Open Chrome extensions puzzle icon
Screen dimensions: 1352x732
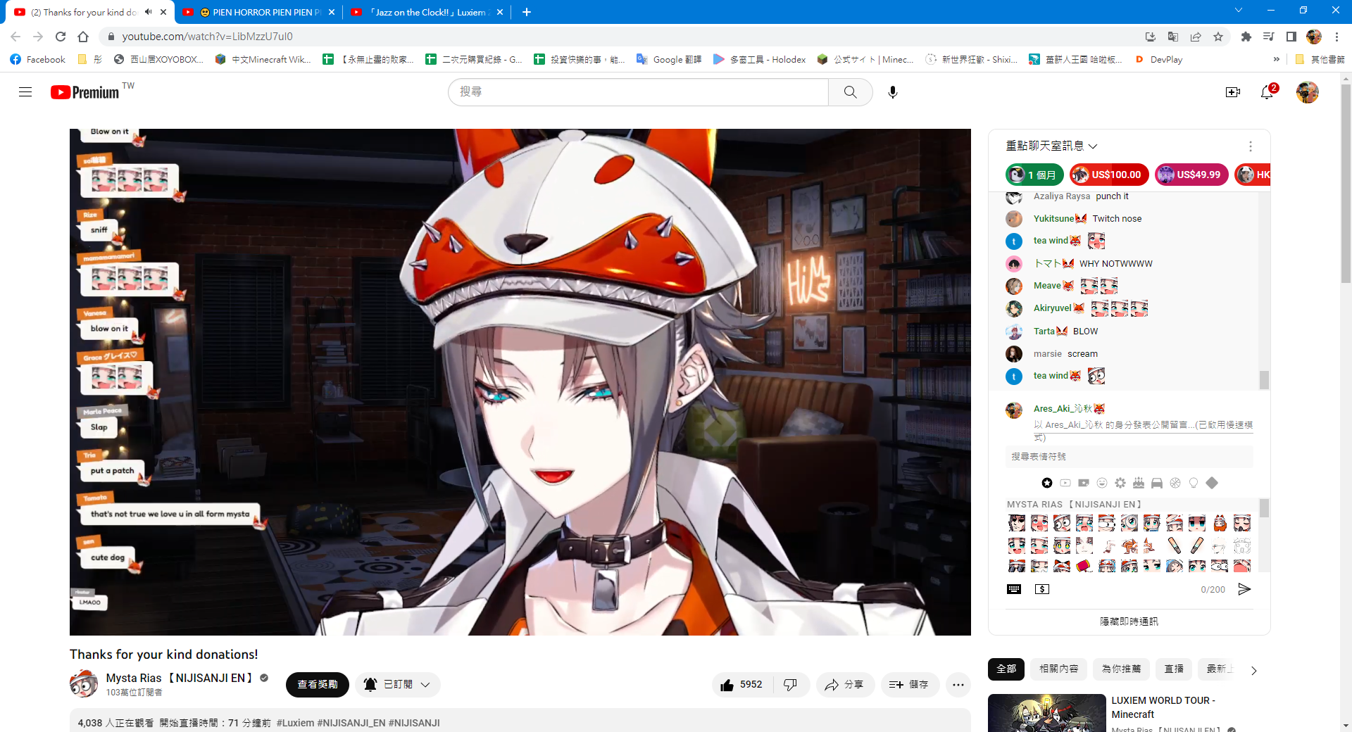pyautogui.click(x=1246, y=37)
